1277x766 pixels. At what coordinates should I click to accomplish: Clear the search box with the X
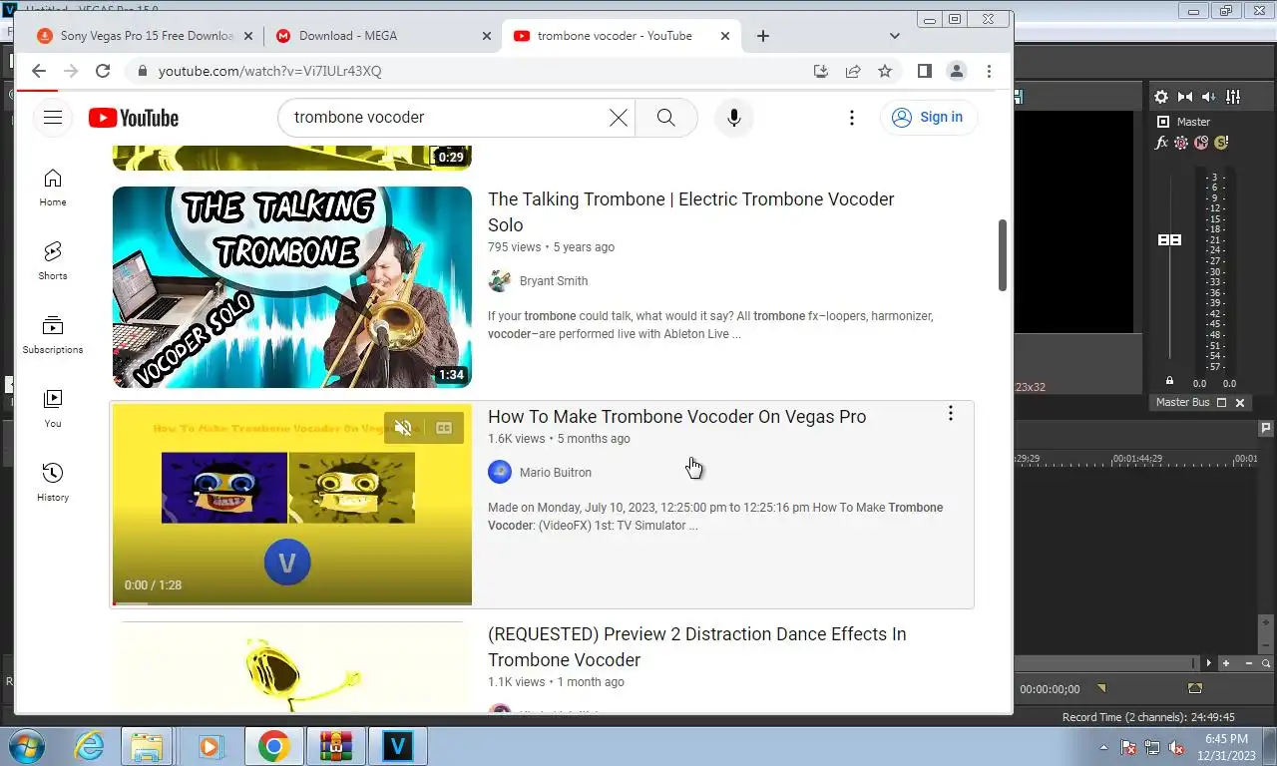tap(619, 118)
